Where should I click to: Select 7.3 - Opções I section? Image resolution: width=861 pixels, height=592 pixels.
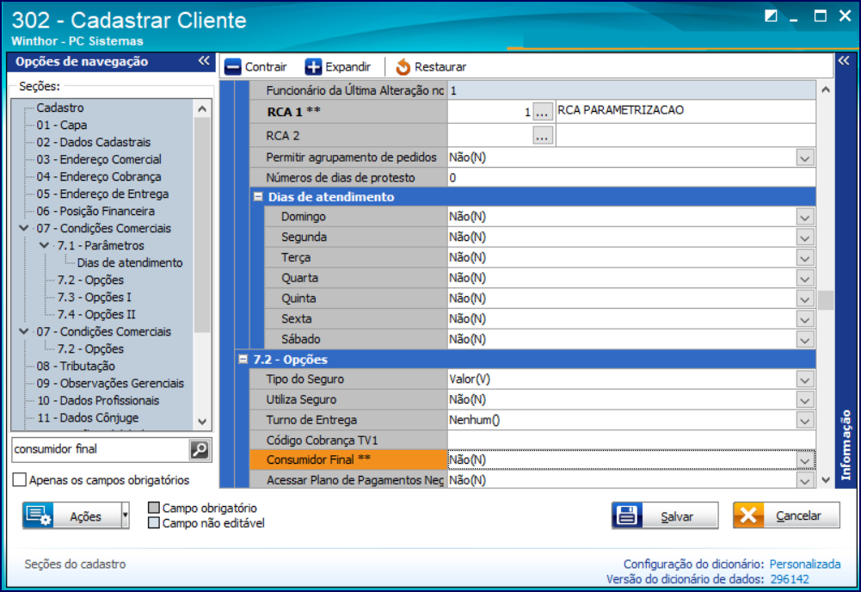point(95,297)
